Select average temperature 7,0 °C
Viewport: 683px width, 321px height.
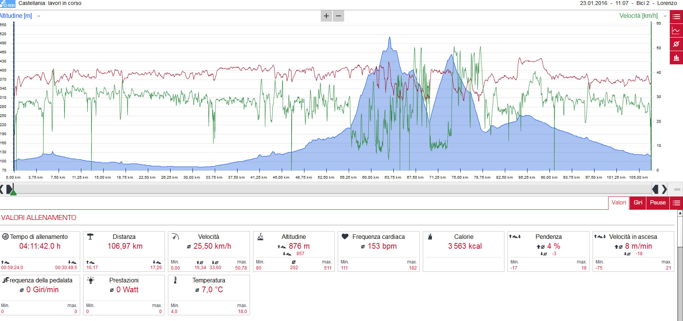212,290
